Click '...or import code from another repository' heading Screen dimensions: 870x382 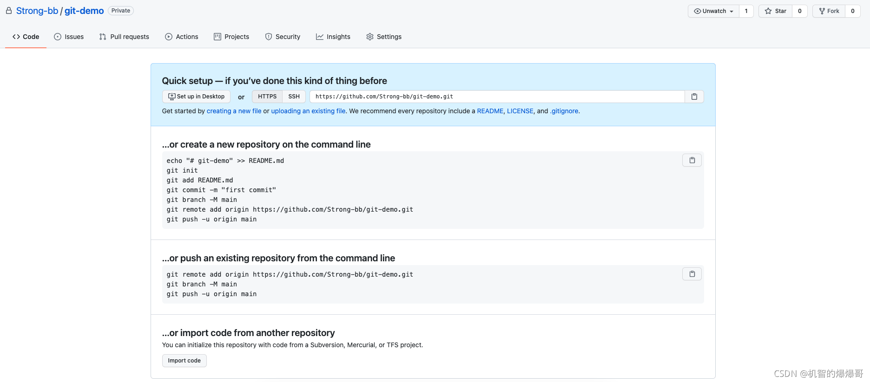pos(248,333)
